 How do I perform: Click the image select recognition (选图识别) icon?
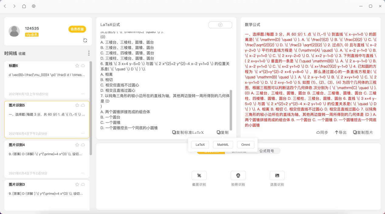pos(277,175)
